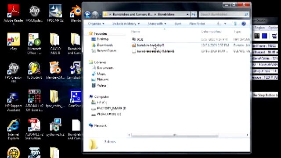
Task: Select the bumblebeebaby!!!.blend1 file
Action: click(x=155, y=51)
